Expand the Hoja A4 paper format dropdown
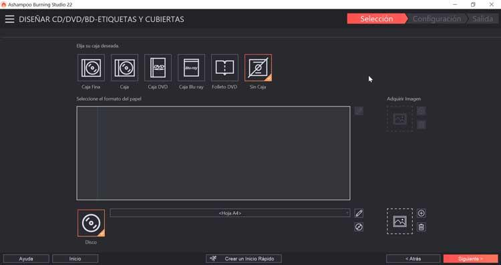 coord(230,213)
